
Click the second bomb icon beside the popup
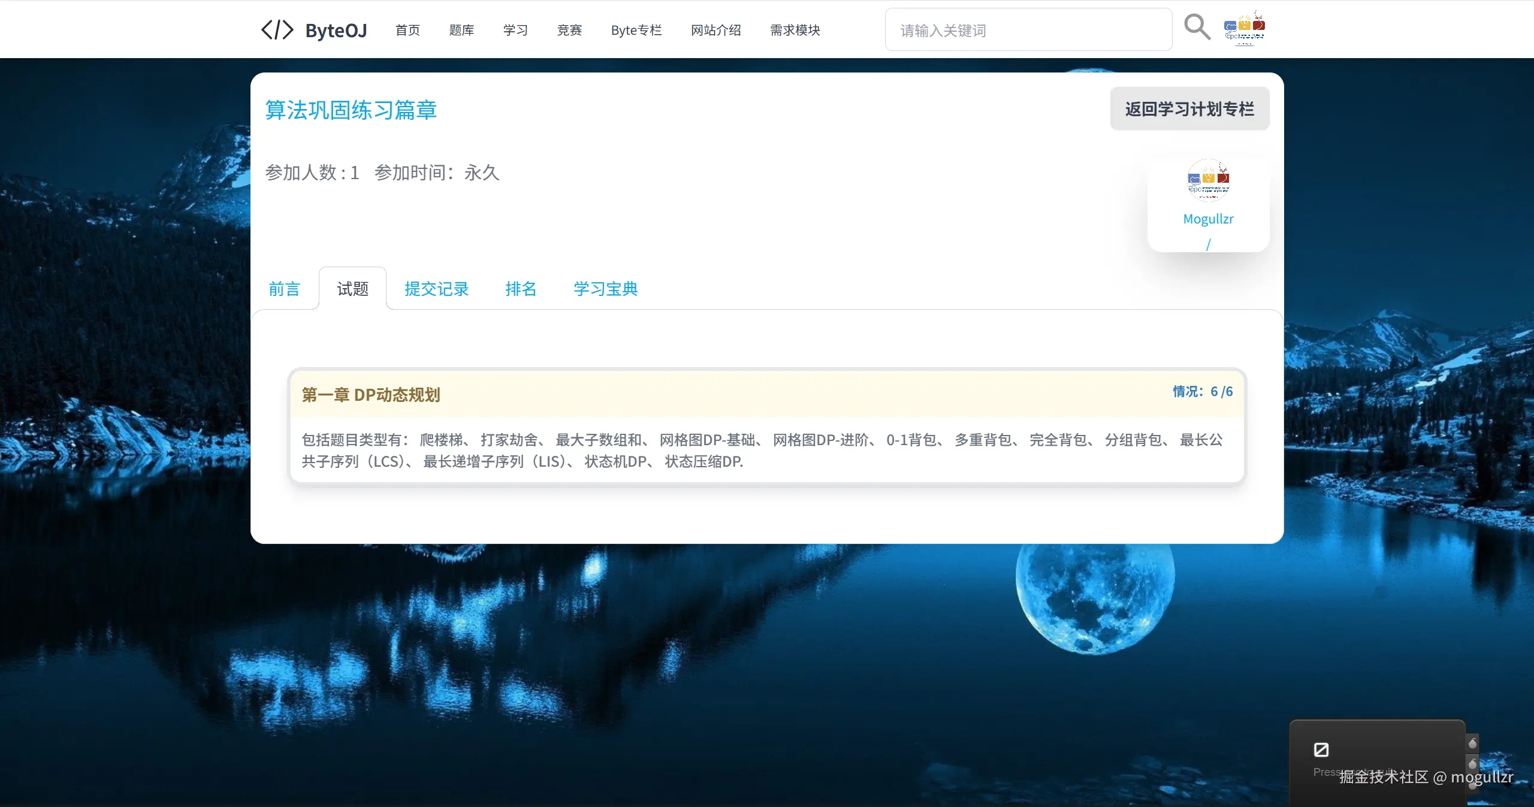pos(1472,764)
